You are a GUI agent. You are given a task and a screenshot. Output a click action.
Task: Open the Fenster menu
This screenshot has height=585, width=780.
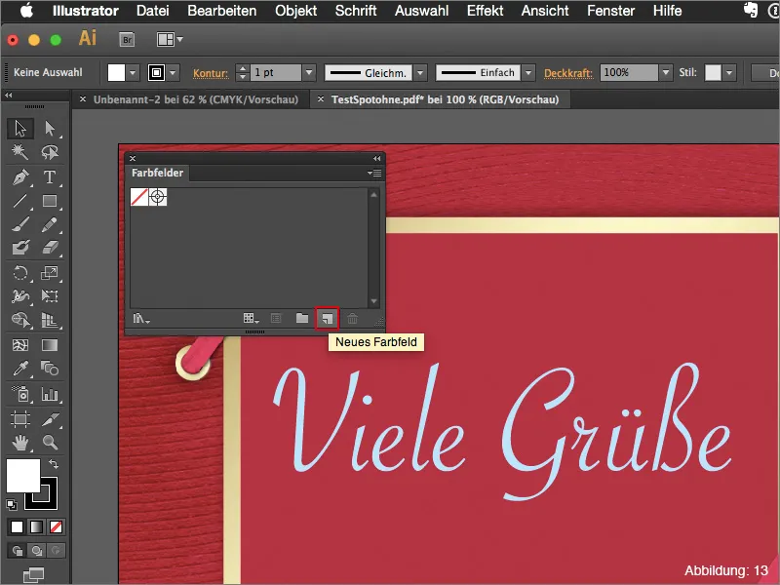[x=611, y=11]
